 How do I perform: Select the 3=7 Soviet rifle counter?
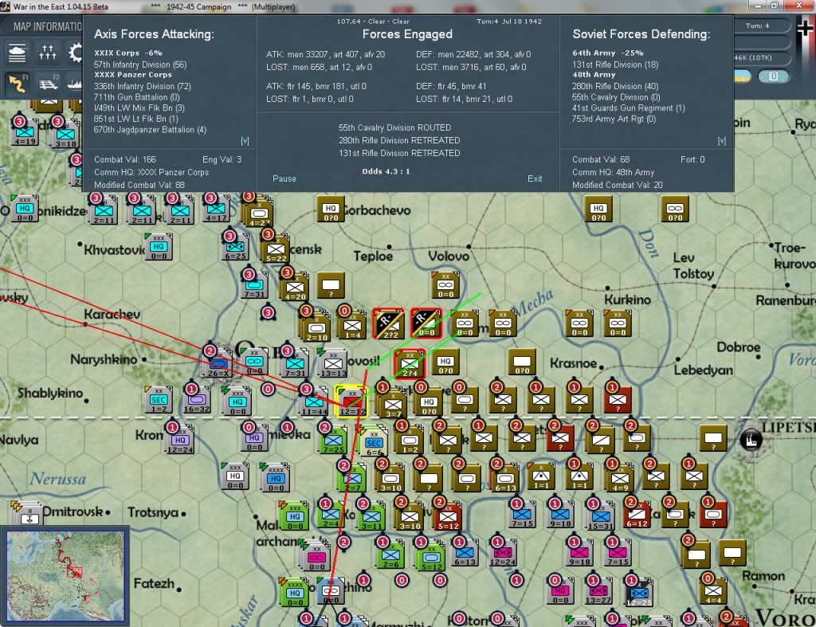pos(393,404)
